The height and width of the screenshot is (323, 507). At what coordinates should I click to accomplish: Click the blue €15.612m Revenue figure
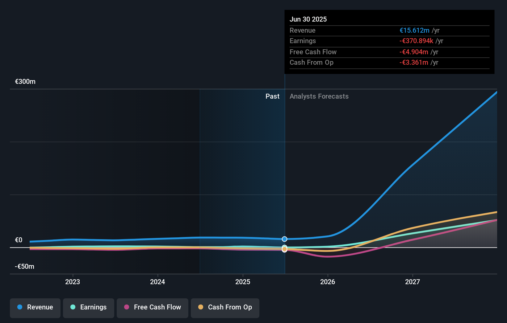point(415,30)
